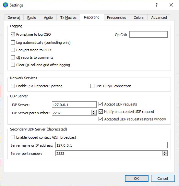Screen dimensions: 179x186
Task: Click the Cancel button
Action: click(163, 179)
